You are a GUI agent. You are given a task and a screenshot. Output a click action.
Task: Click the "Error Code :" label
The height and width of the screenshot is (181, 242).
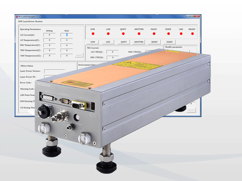[26, 83]
